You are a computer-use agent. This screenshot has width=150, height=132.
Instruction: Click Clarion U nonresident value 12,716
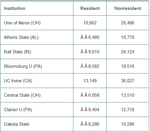[128, 110]
